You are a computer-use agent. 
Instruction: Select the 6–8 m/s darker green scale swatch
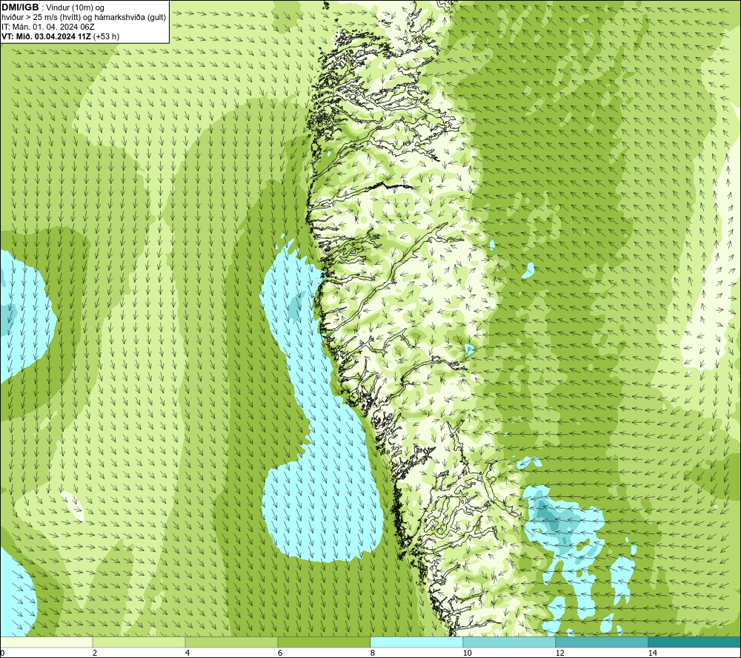pyautogui.click(x=325, y=642)
